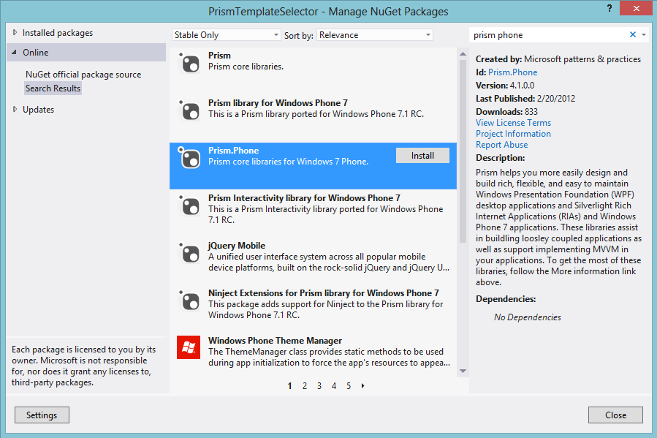Open the Stable Only dropdown
This screenshot has height=438, width=657.
227,35
